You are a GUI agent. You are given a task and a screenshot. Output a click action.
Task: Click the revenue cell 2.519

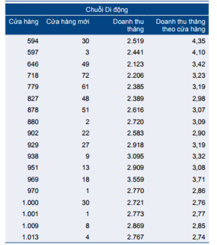[x=136, y=41]
